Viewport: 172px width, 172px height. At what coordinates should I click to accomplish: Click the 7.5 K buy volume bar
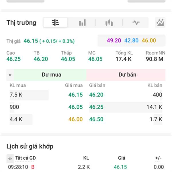click(x=29, y=95)
